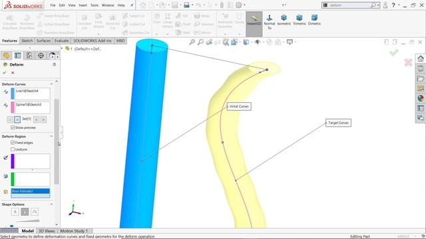Switch to the Surfaces tab
Image resolution: width=426 pixels, height=239 pixels.
(x=43, y=40)
